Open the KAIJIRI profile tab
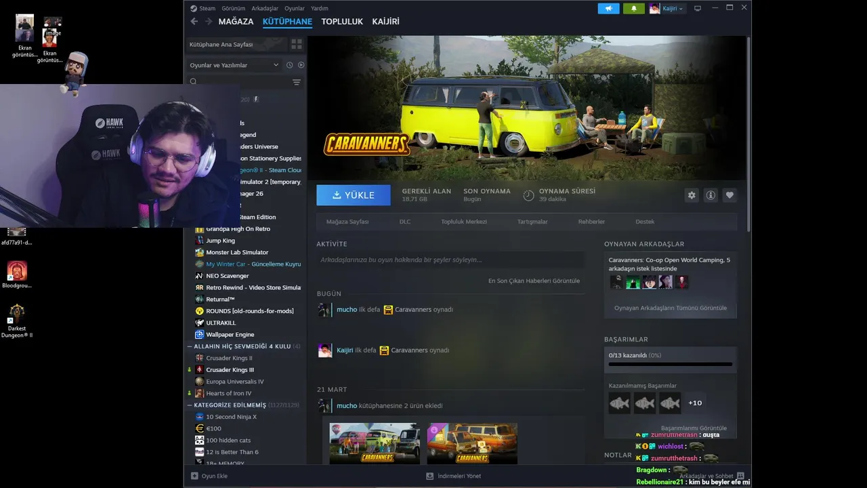Screen dimensions: 867x488 point(385,22)
